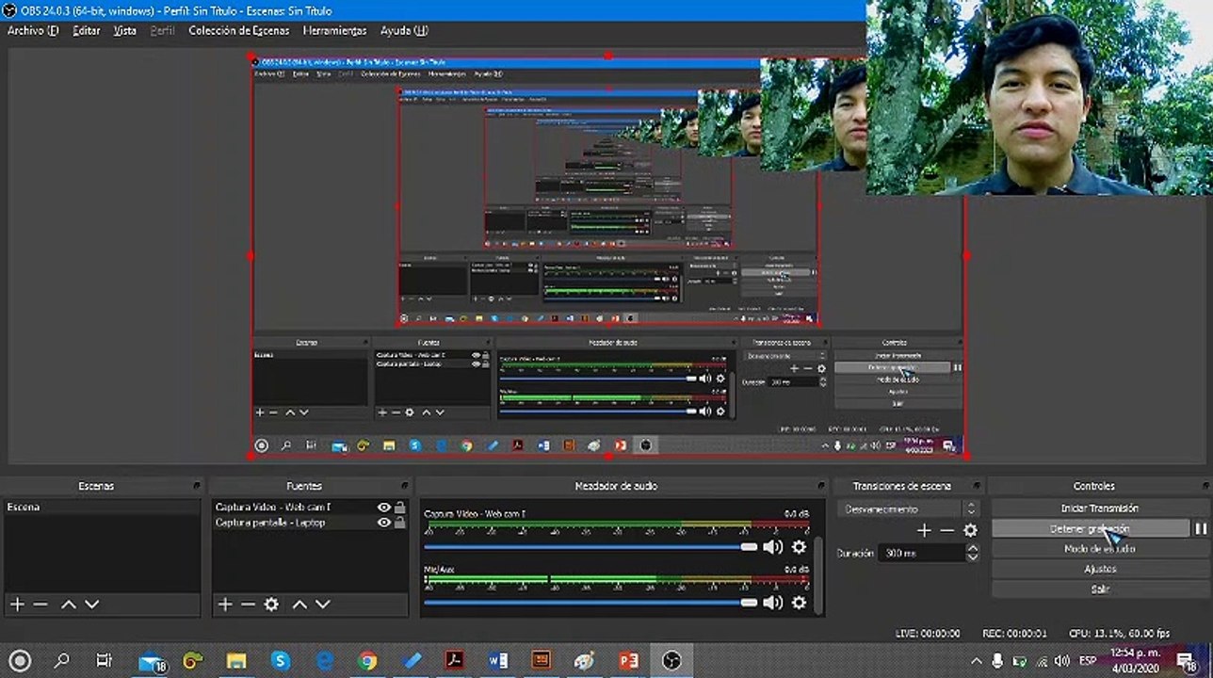Screen dimensions: 1213x678
Task: Mute the Captura Video Web cam speaker icon
Action: coord(772,547)
